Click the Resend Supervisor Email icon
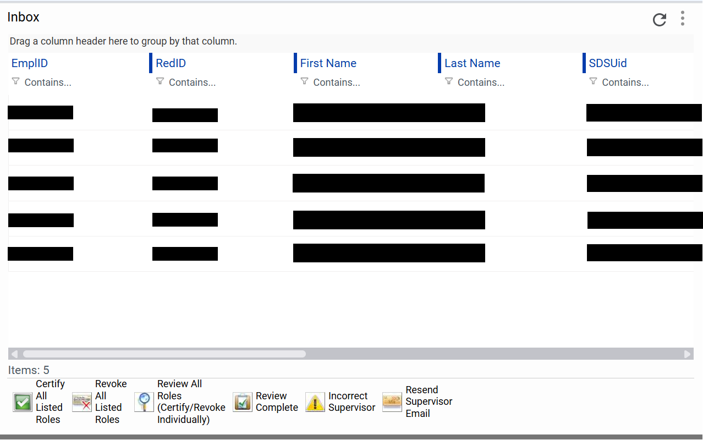This screenshot has width=703, height=440. [392, 402]
